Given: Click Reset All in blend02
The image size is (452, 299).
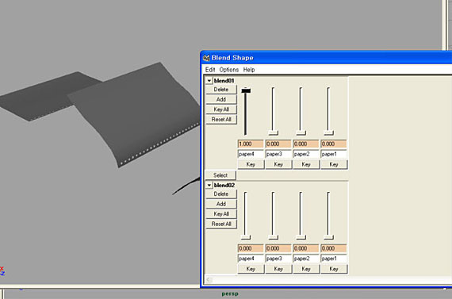Looking at the screenshot, I should pyautogui.click(x=221, y=224).
